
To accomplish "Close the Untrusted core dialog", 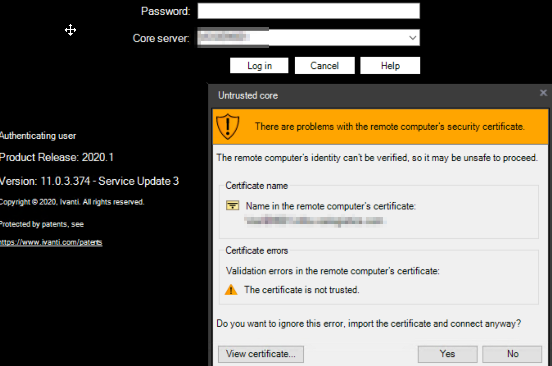I will [x=543, y=93].
